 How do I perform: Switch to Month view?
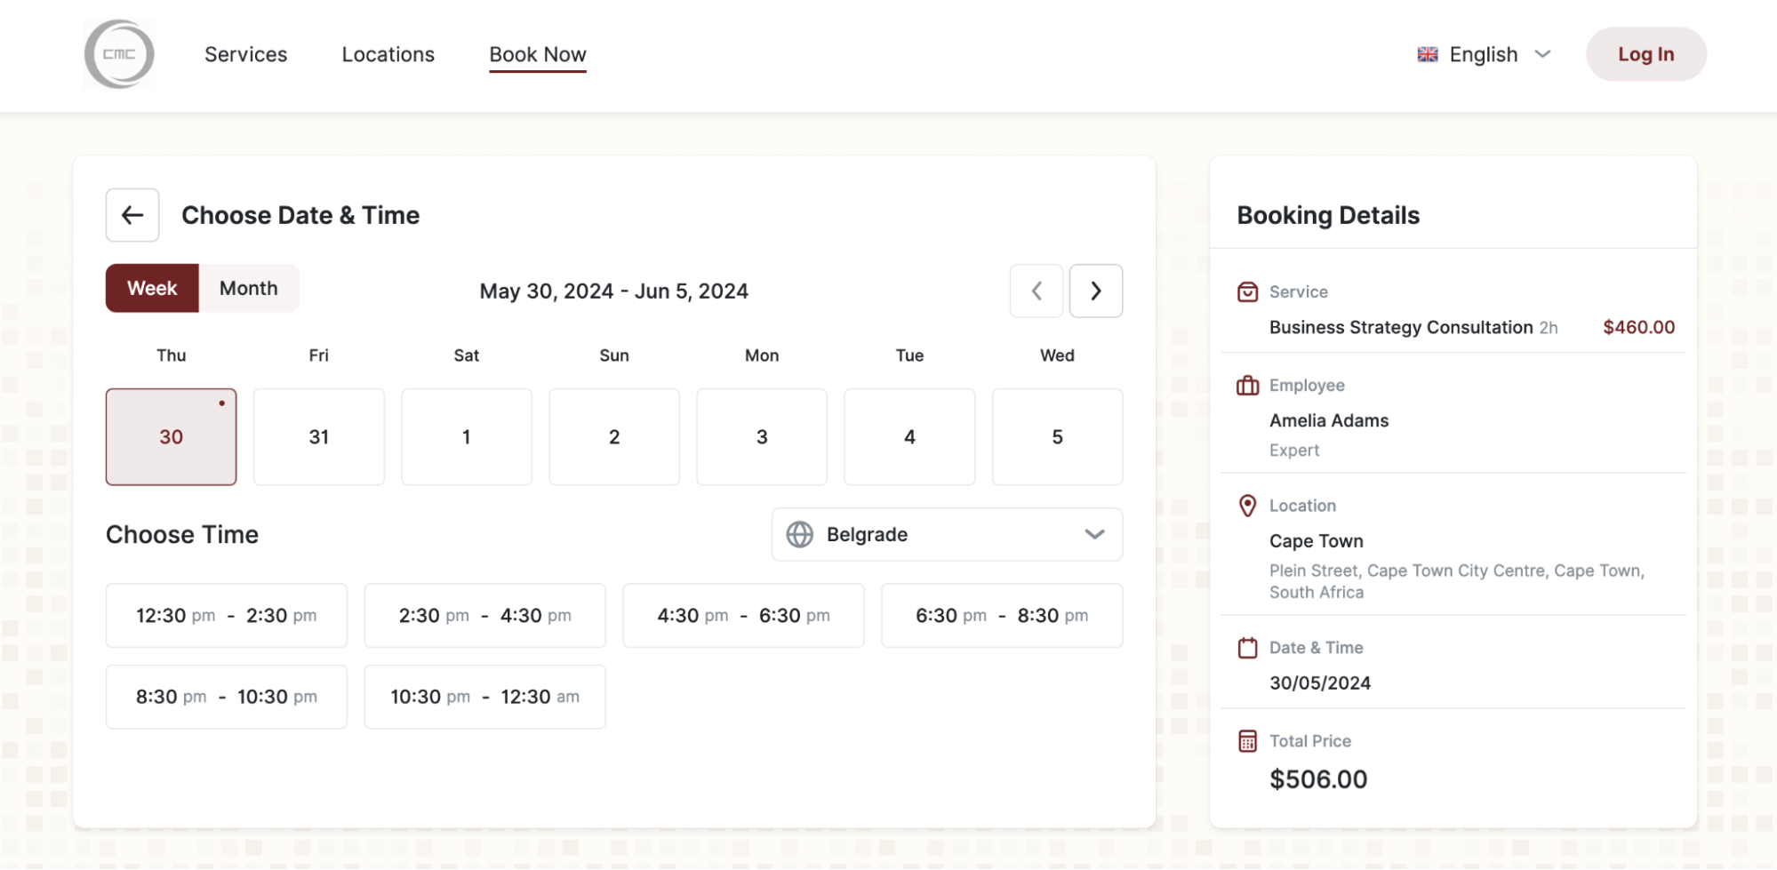[249, 288]
